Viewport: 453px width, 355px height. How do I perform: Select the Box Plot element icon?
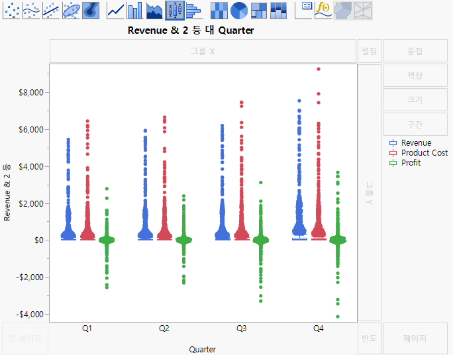tap(175, 11)
